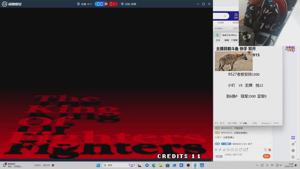The image size is (300, 169).
Task: Click the purple grid icon in the right sidebar
Action: [x=293, y=137]
